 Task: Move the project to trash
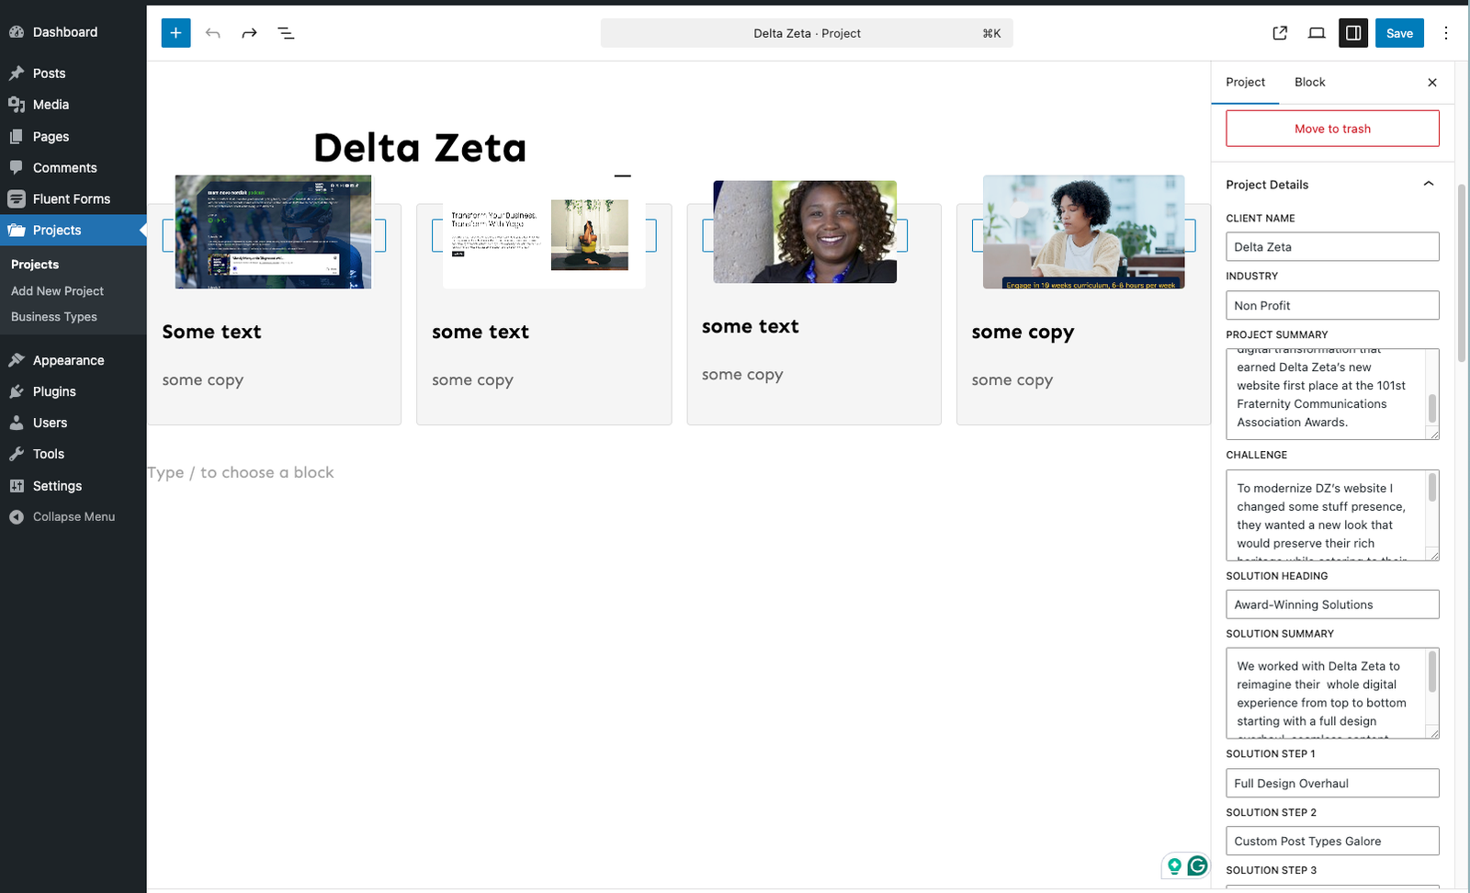(x=1332, y=129)
